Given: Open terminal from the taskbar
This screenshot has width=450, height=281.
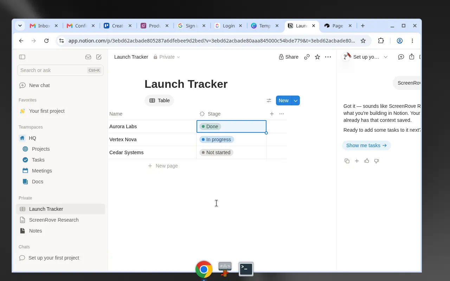Looking at the screenshot, I should click(x=246, y=269).
